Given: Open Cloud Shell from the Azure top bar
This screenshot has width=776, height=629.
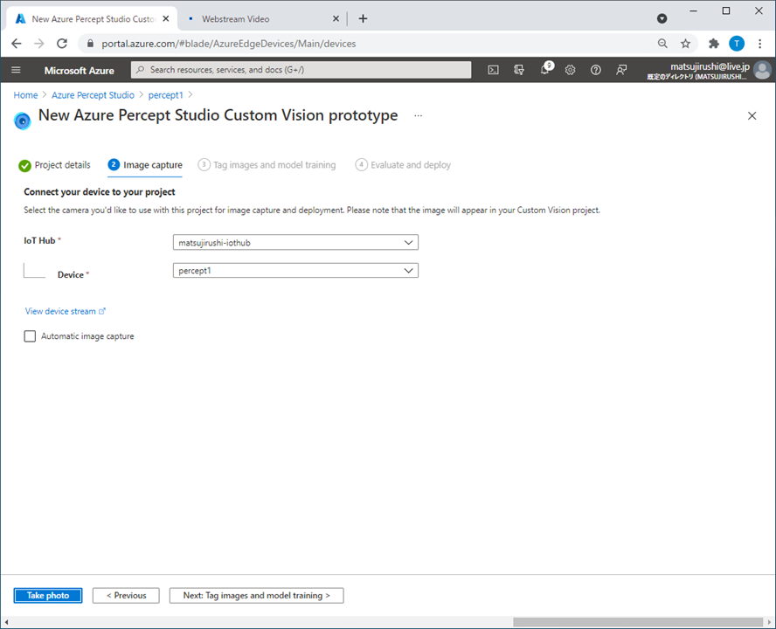Looking at the screenshot, I should pyautogui.click(x=494, y=70).
